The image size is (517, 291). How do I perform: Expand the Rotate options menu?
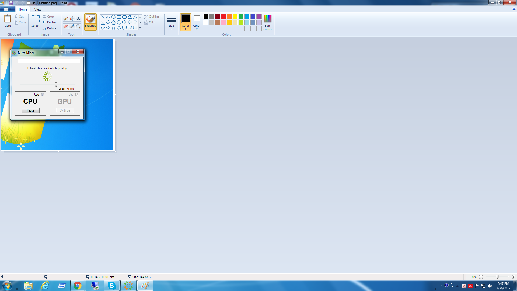[51, 28]
